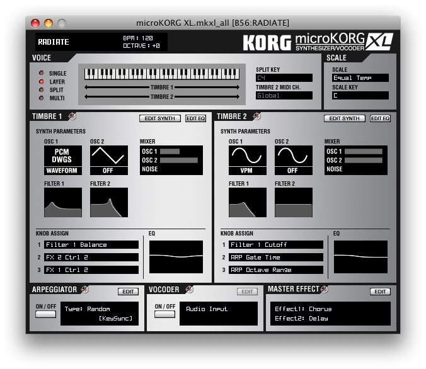Click the round icon beside Timbre 2 title
This screenshot has height=369, width=426.
coord(257,116)
